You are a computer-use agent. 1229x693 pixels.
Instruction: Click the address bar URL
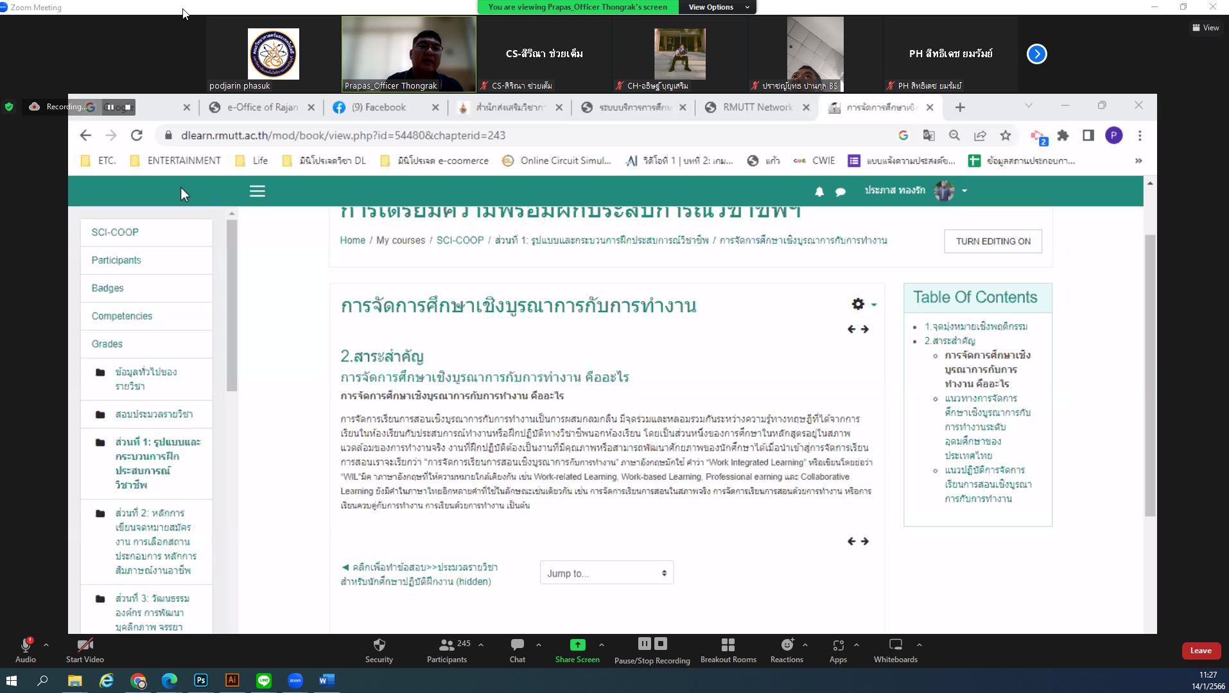pos(344,136)
